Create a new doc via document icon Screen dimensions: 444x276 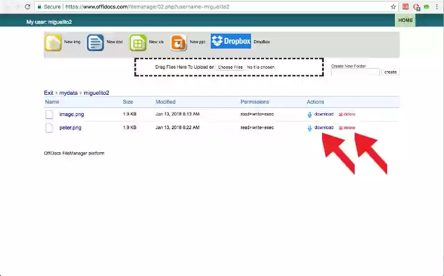click(95, 43)
